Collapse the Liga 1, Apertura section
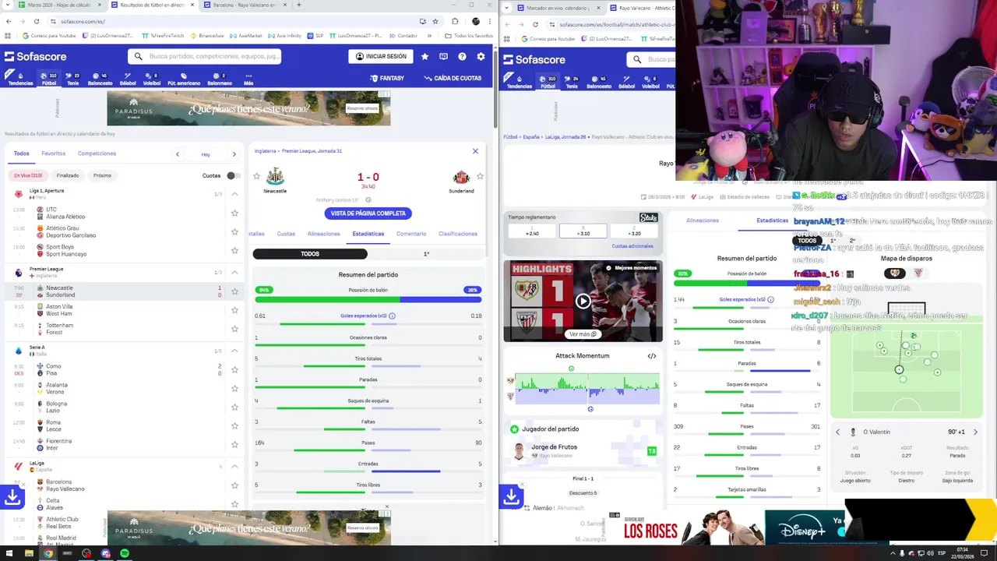Image resolution: width=997 pixels, height=561 pixels. tap(234, 194)
